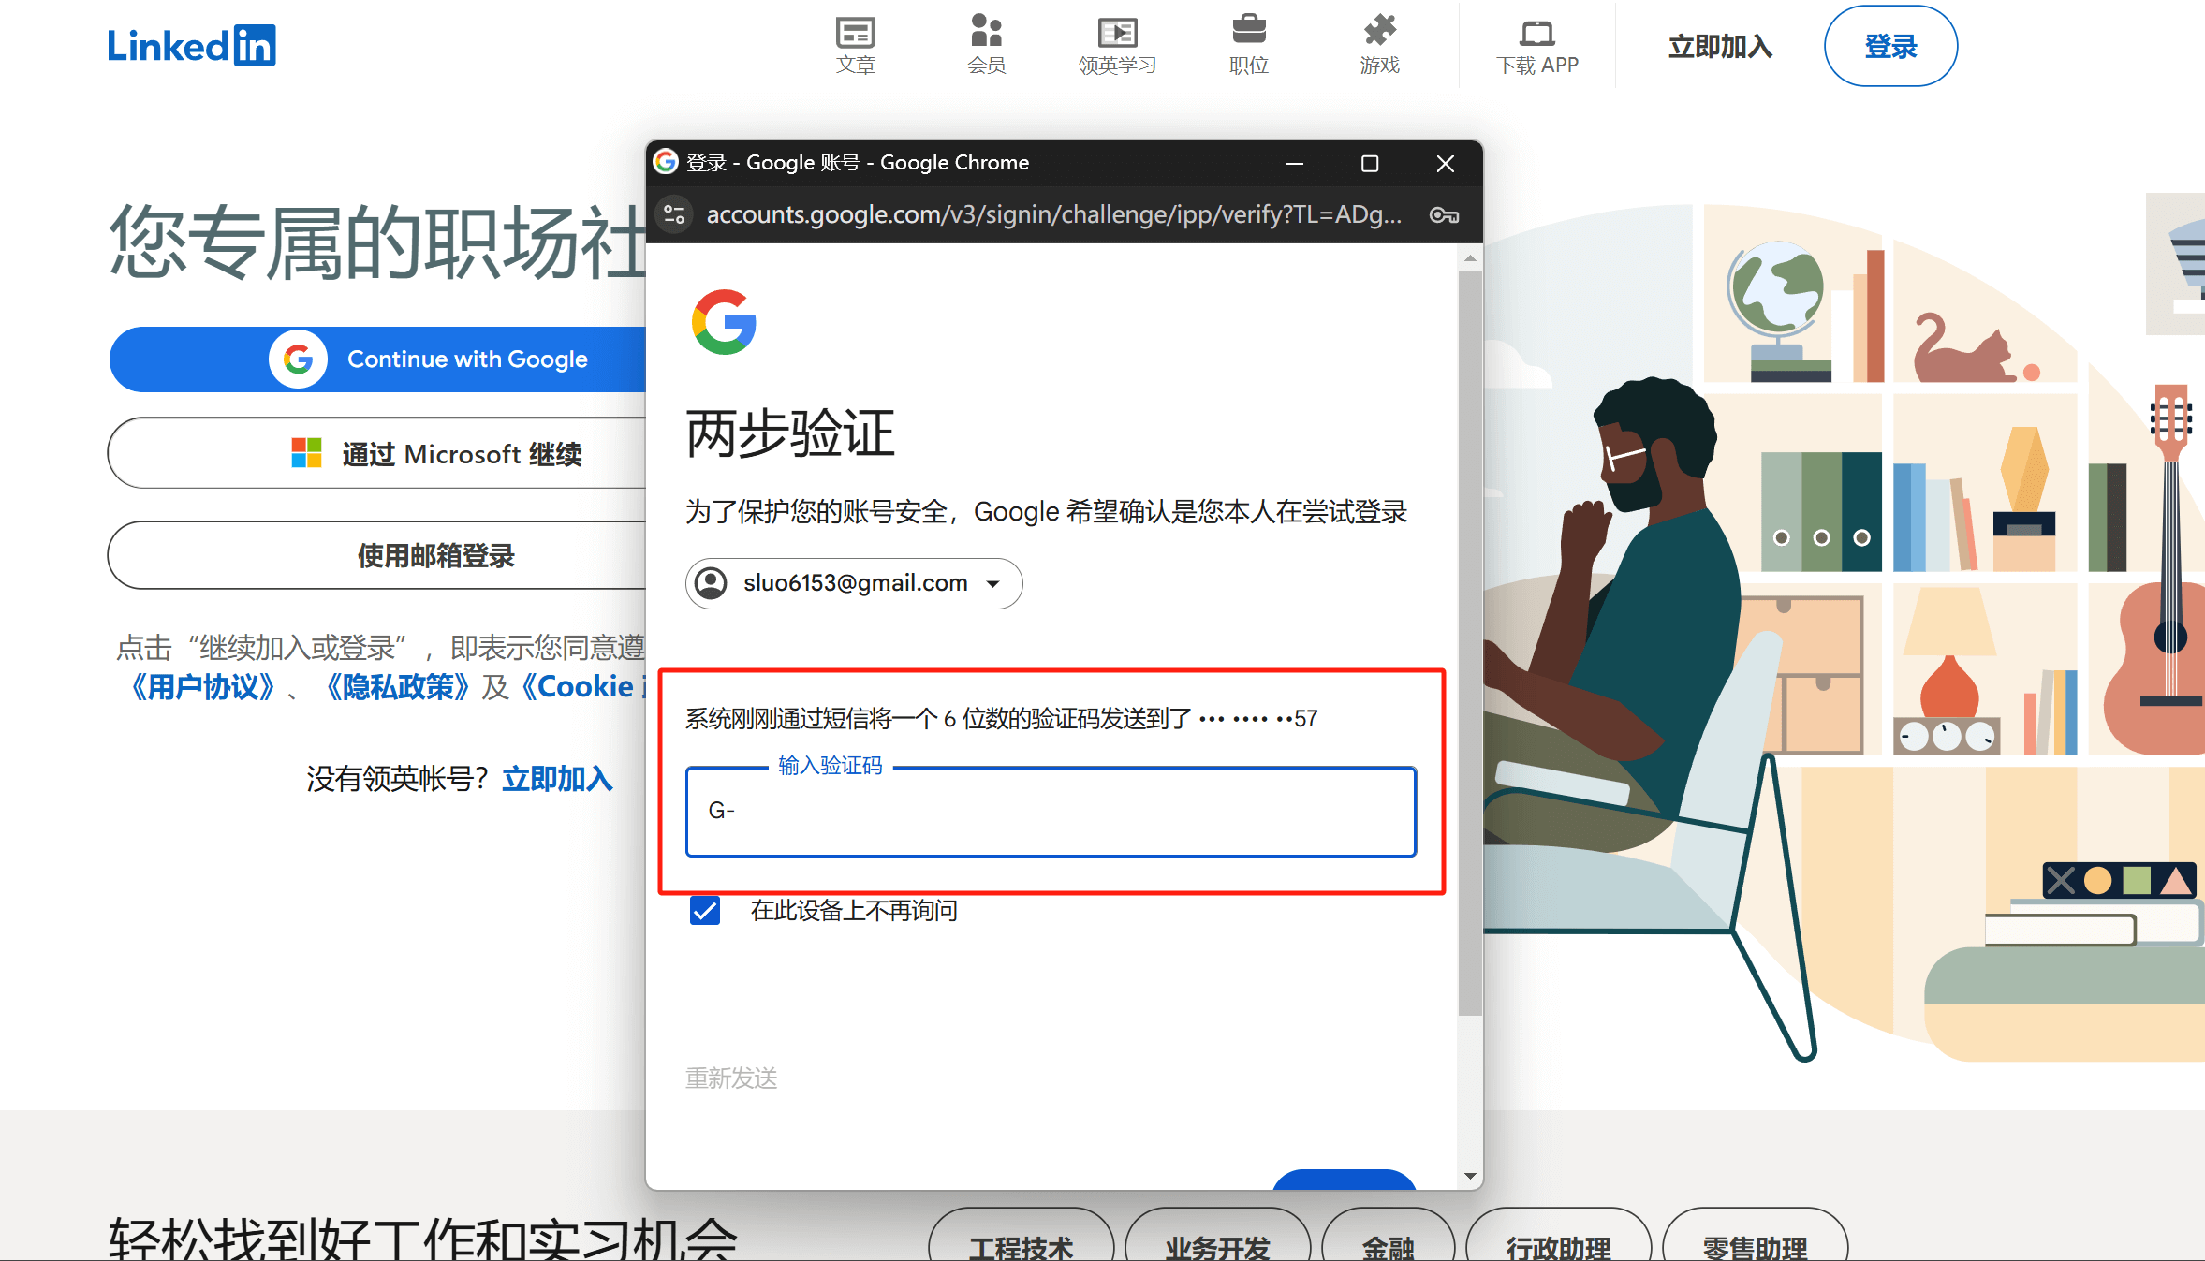Uncheck 在此设备上不再询问 checkbox
Viewport: 2205px width, 1261px height.
tap(705, 911)
